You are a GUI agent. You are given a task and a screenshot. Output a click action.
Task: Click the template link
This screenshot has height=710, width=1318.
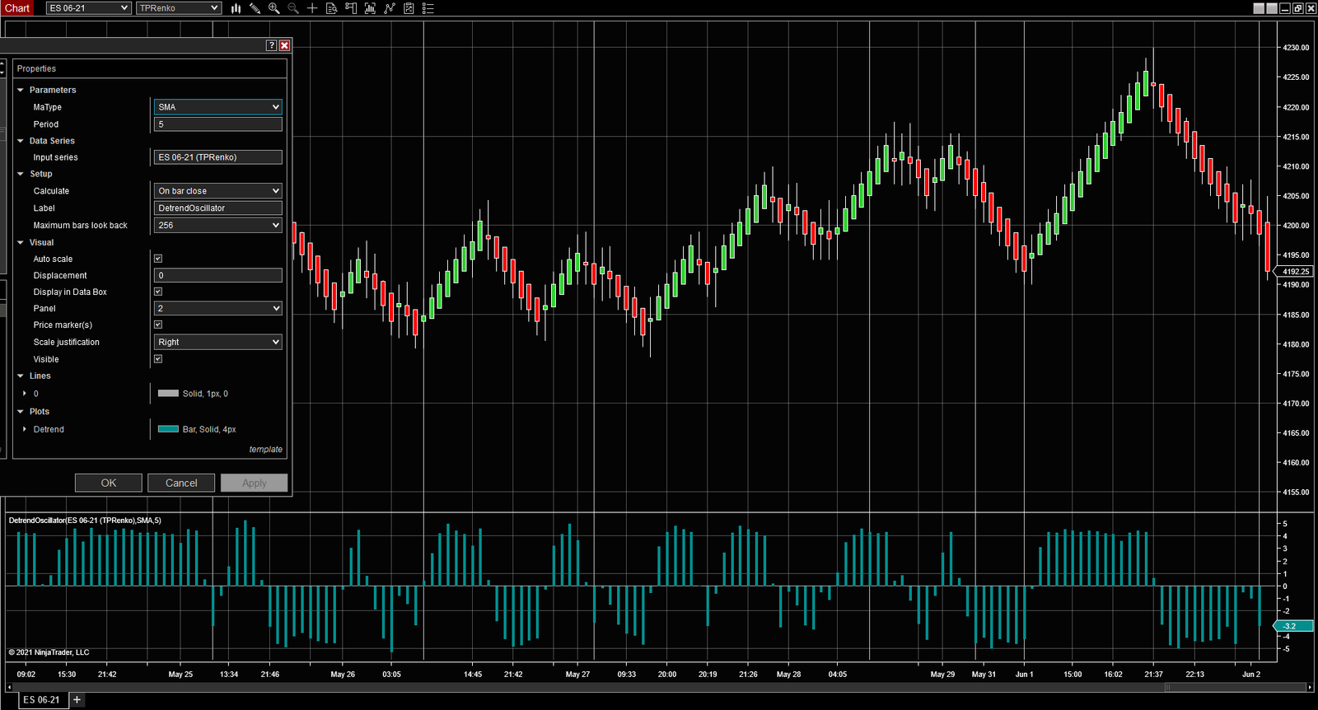tap(265, 450)
